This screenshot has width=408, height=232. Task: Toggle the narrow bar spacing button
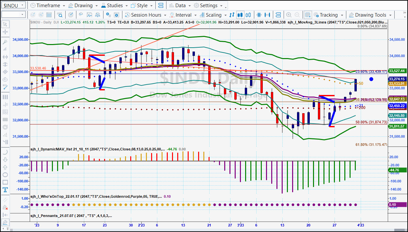tap(259, 15)
